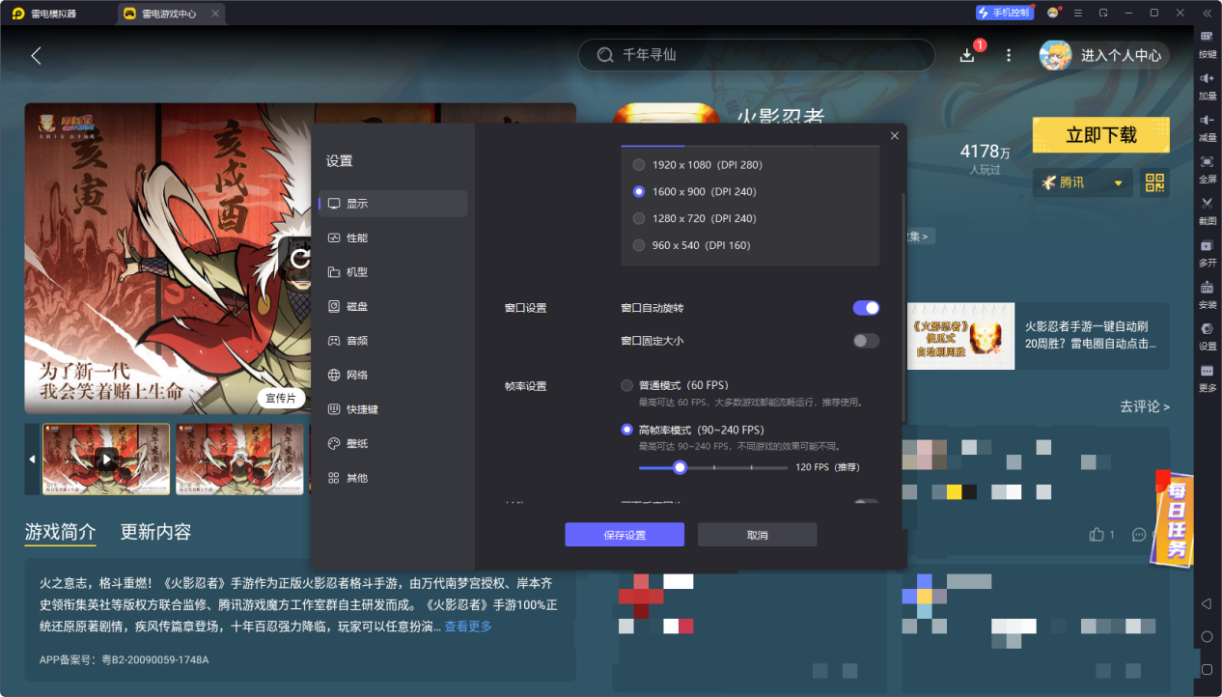Go back with the left arrow
The image size is (1222, 697).
(36, 55)
